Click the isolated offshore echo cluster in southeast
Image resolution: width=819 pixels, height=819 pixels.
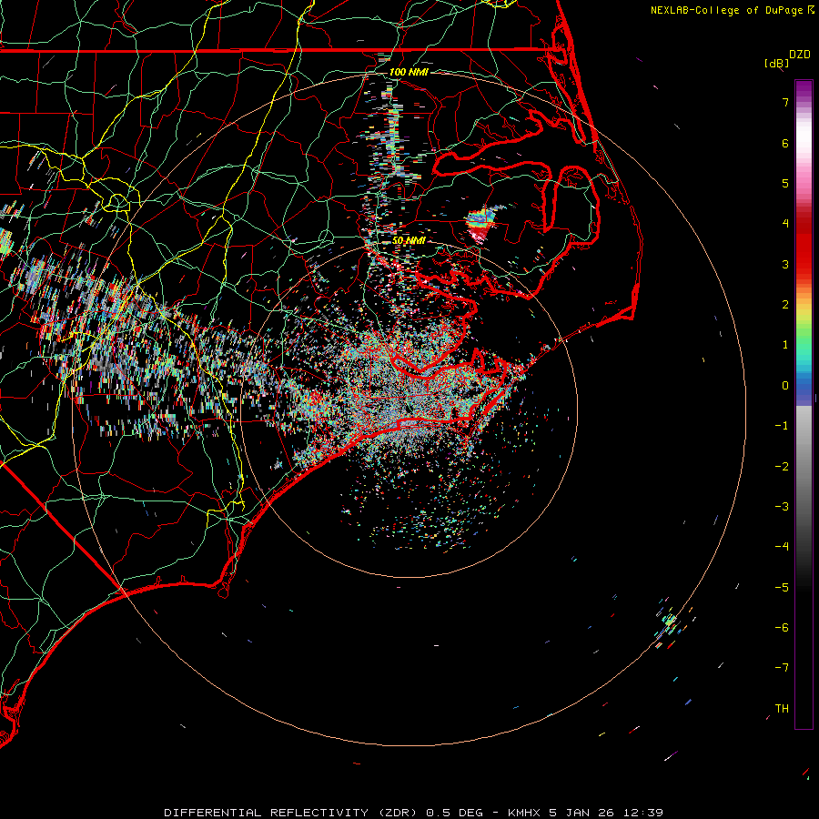coord(670,622)
